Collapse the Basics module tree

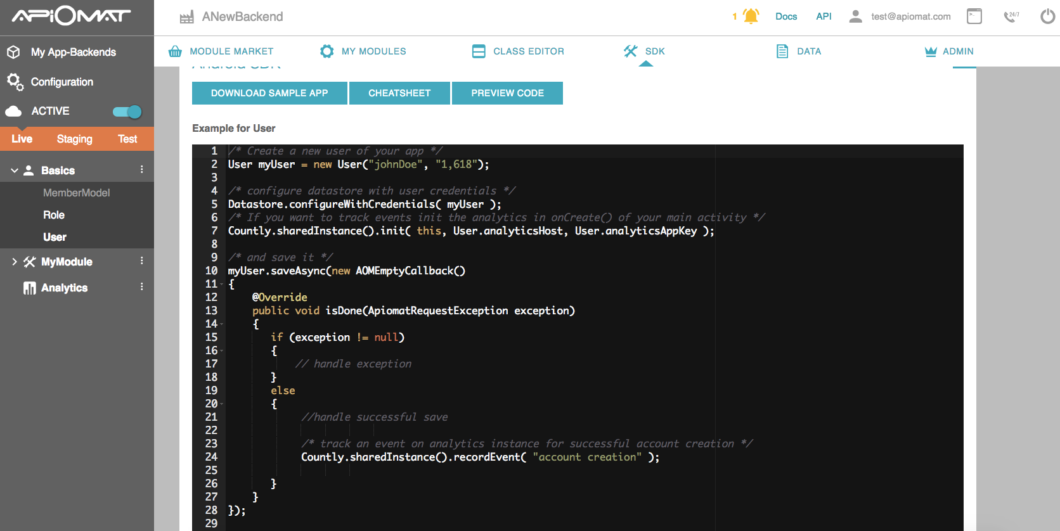[x=14, y=170]
